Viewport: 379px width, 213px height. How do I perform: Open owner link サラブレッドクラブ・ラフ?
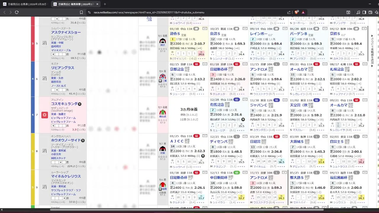coord(66,190)
